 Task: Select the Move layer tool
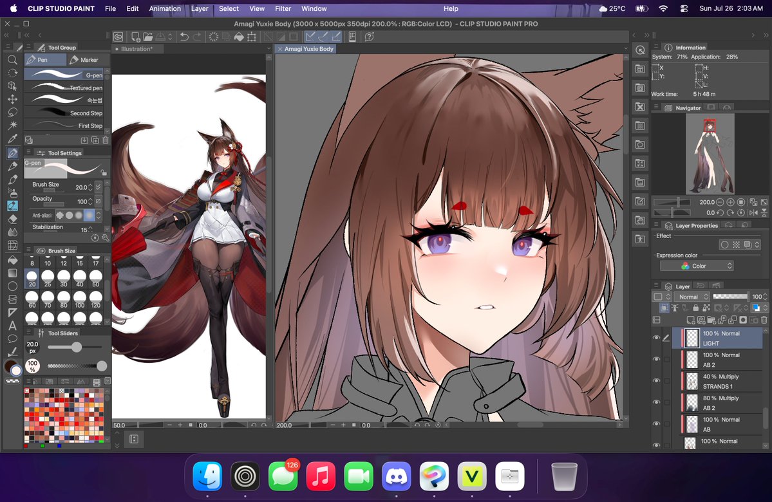point(12,99)
